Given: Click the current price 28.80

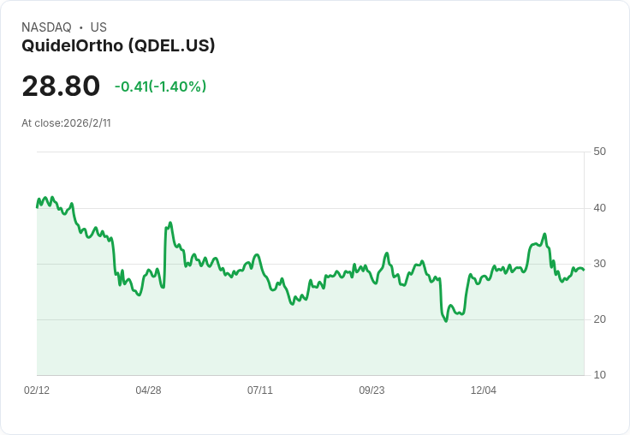Looking at the screenshot, I should click(x=61, y=86).
